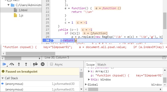Viewport: 167px width, 92px height.
Task: Toggle breakpoint on line 30
Action: pos(47,40)
